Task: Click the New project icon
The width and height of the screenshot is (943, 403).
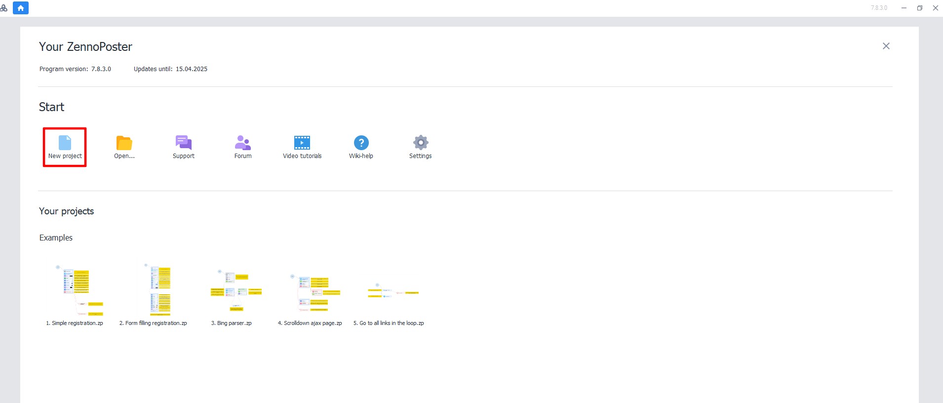Action: [65, 143]
